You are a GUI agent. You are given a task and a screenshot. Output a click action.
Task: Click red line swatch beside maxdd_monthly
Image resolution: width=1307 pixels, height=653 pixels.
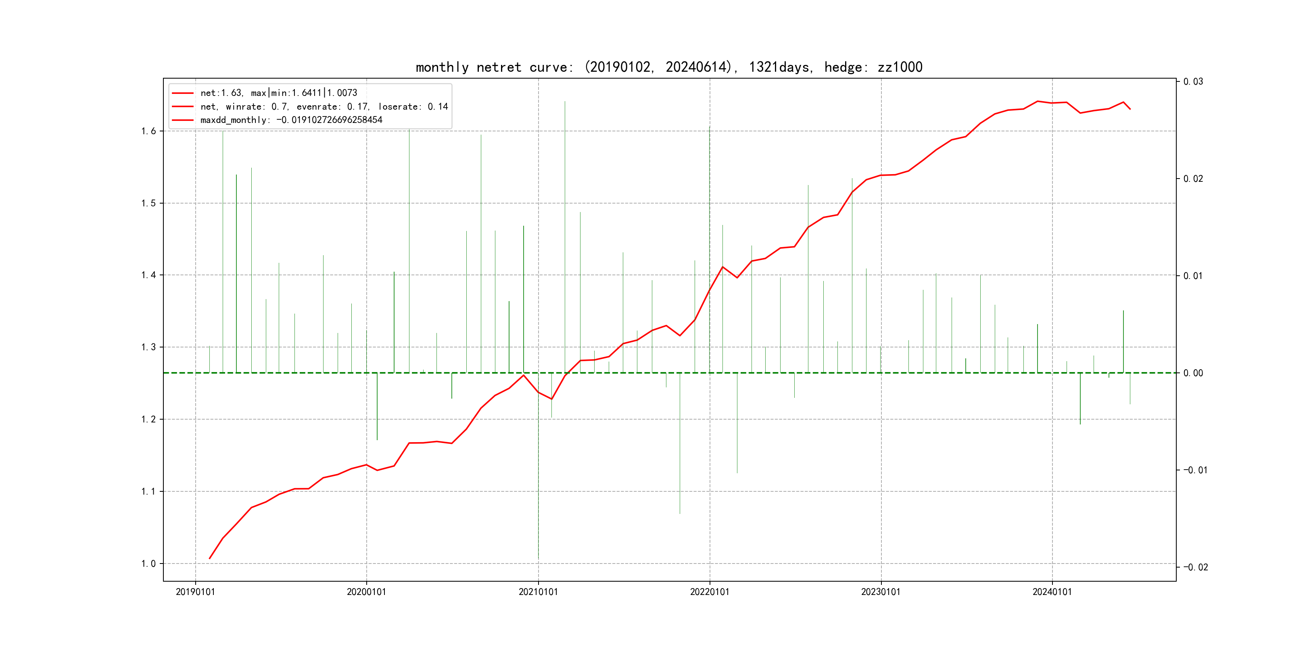183,120
